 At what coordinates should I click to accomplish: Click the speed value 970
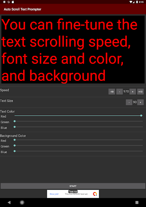click(x=126, y=91)
